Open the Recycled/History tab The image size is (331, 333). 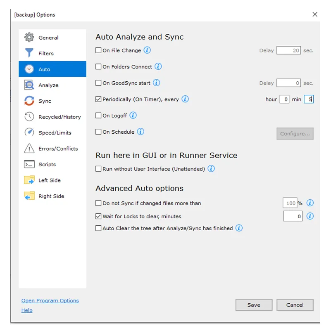[52, 117]
